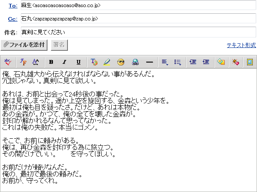Click body line これは俺の失敗だ。本当にゴメン。

point(50,127)
